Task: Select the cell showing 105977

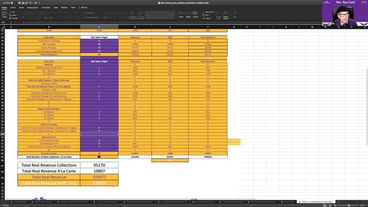Action: coord(99,177)
